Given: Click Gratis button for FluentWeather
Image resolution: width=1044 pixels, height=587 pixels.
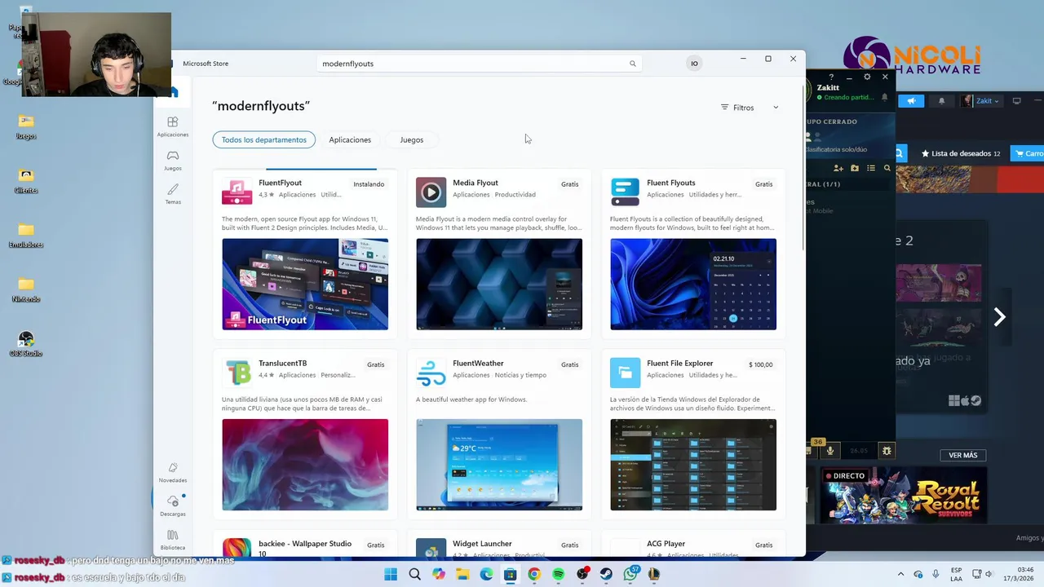Looking at the screenshot, I should pyautogui.click(x=569, y=364).
